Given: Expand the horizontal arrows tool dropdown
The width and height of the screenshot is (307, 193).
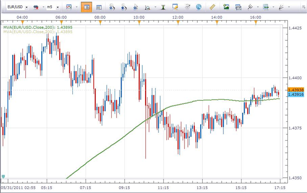Looking at the screenshot, I should point(274,7).
